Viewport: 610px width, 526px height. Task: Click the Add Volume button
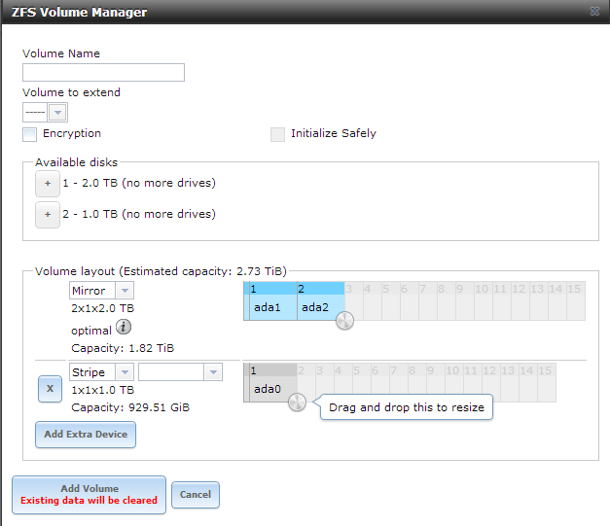(x=90, y=494)
